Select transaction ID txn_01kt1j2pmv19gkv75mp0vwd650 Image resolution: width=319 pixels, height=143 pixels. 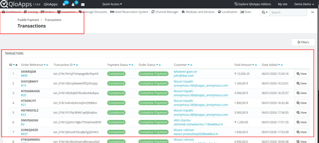pos(77,122)
